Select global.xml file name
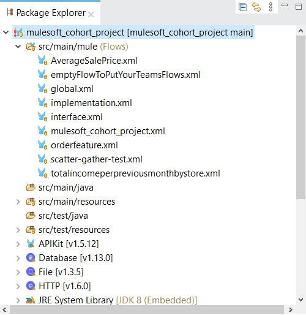This screenshot has height=315, width=306. 72,89
